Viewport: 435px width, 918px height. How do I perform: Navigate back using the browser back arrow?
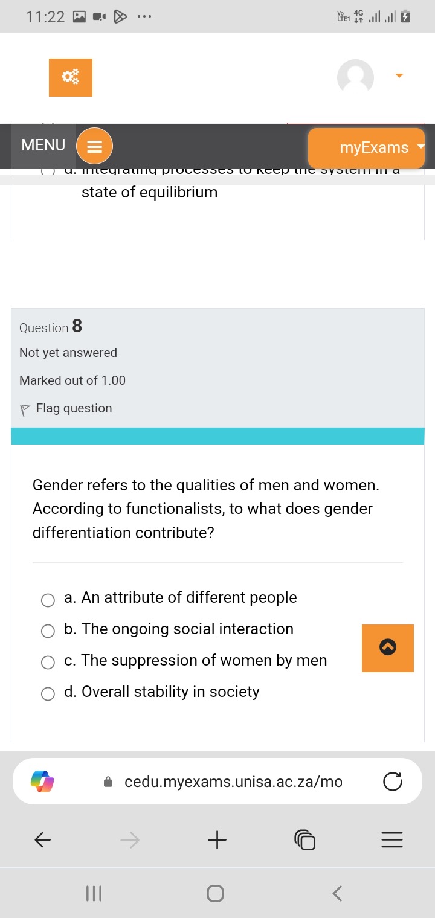[x=42, y=839]
